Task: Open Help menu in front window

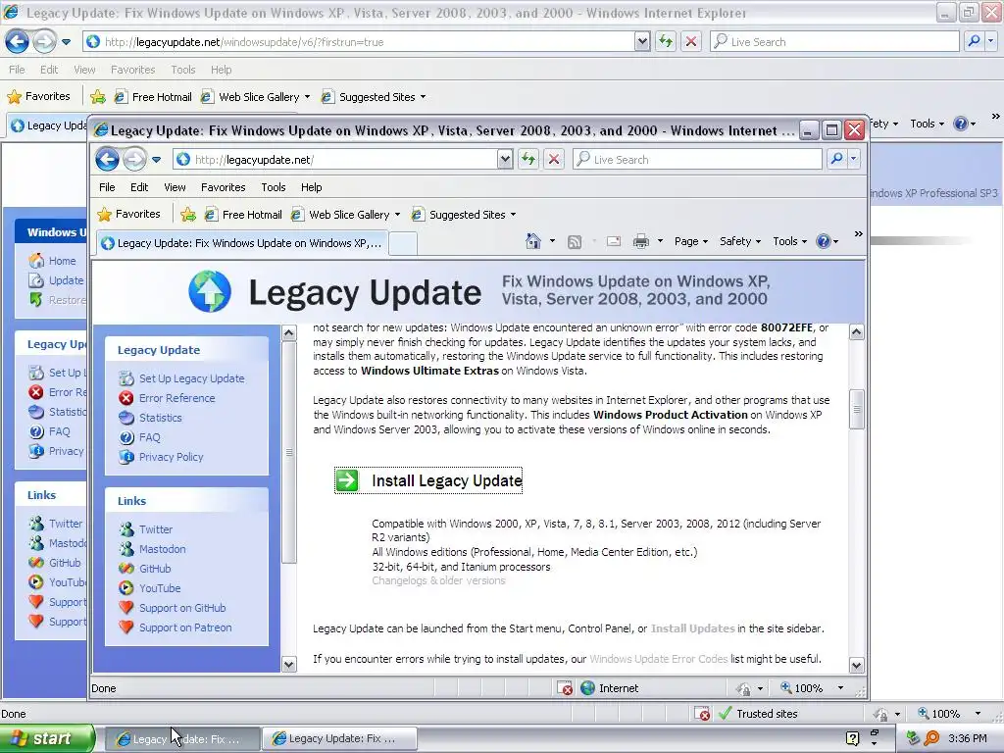Action: (x=311, y=187)
